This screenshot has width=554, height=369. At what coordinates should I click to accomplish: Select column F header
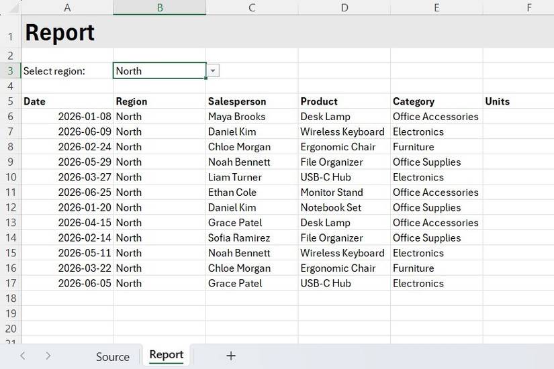pos(518,7)
